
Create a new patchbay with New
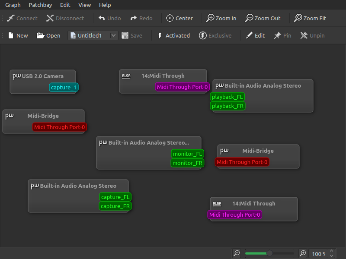click(x=18, y=35)
